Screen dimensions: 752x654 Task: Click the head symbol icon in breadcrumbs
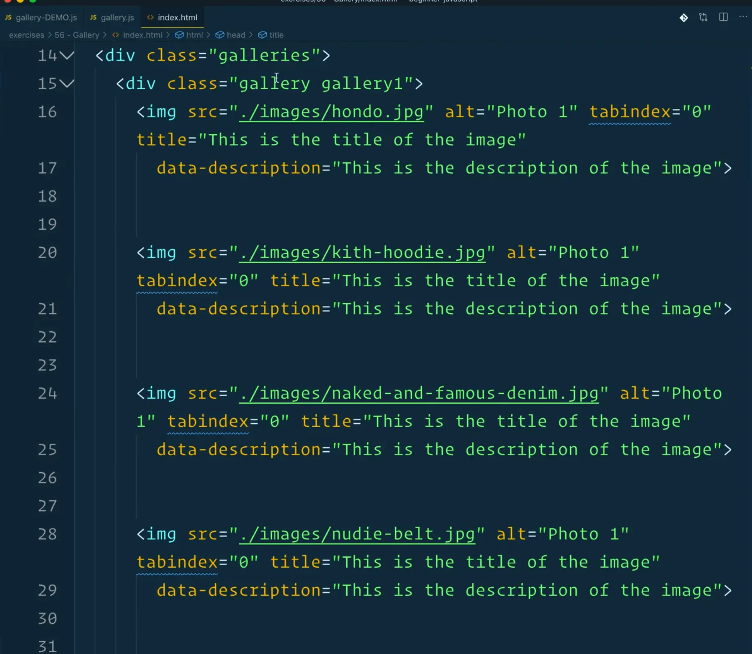pyautogui.click(x=220, y=35)
